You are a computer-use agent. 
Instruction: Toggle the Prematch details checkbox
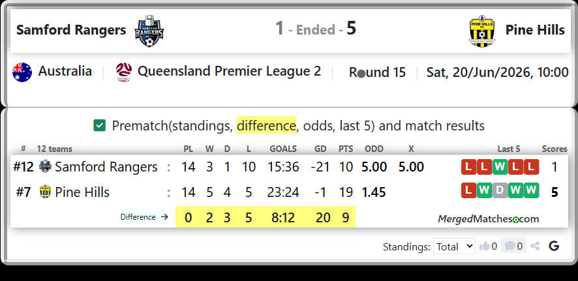pos(100,126)
